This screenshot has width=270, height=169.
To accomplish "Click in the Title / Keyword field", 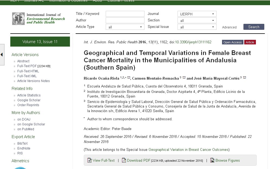I will (x=125, y=14).
